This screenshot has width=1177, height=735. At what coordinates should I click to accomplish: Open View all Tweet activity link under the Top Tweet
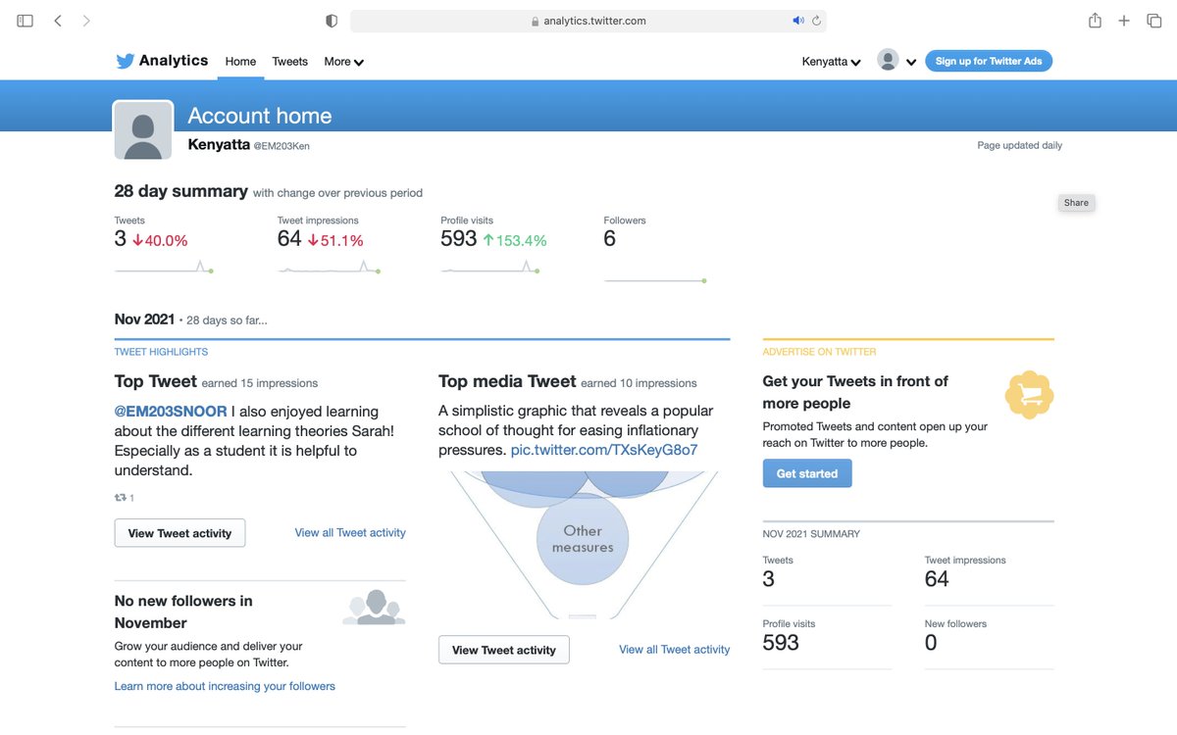[x=350, y=532]
